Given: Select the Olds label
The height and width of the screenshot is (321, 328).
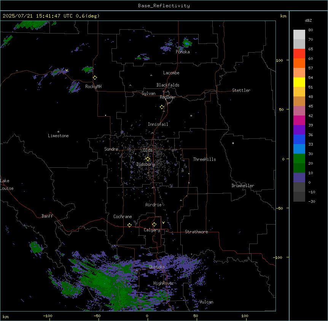Looking at the screenshot, I should click(x=148, y=150).
